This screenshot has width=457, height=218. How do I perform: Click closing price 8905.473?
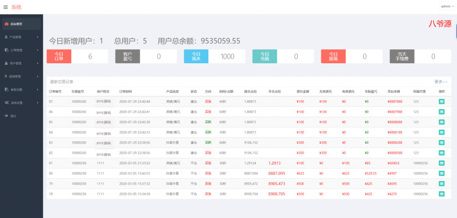tap(277, 184)
